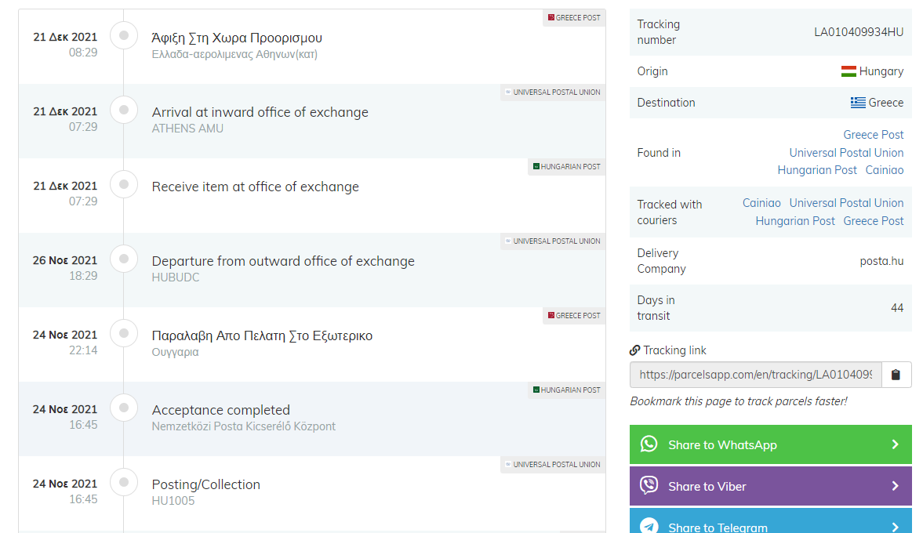This screenshot has height=533, width=923.
Task: Click '26 Νοε 2021' date
Action: click(65, 260)
